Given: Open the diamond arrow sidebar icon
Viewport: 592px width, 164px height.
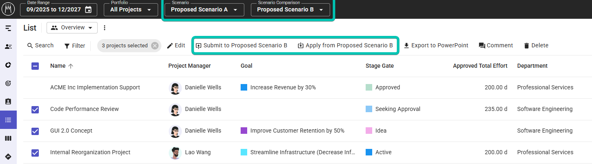Looking at the screenshot, I should [8, 157].
